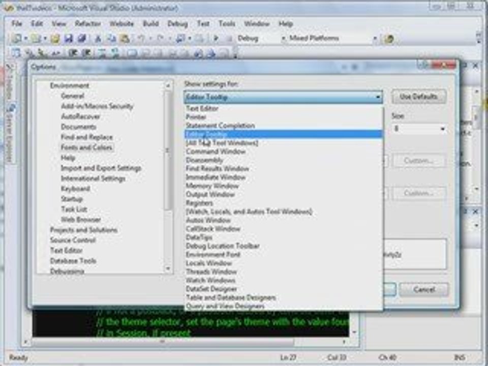Open the Tools menu
This screenshot has width=488, height=366.
(x=227, y=24)
